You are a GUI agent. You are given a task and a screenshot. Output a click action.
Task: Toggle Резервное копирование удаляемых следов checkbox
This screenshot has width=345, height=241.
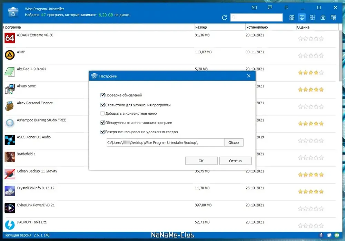pyautogui.click(x=102, y=132)
